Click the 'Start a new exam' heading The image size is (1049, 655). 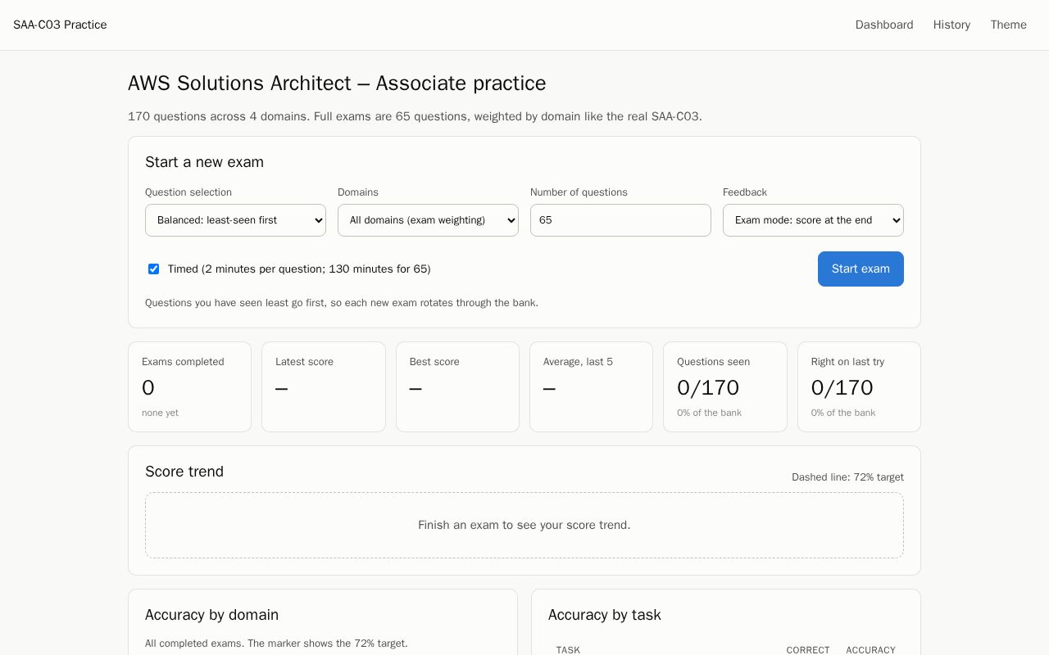click(204, 162)
